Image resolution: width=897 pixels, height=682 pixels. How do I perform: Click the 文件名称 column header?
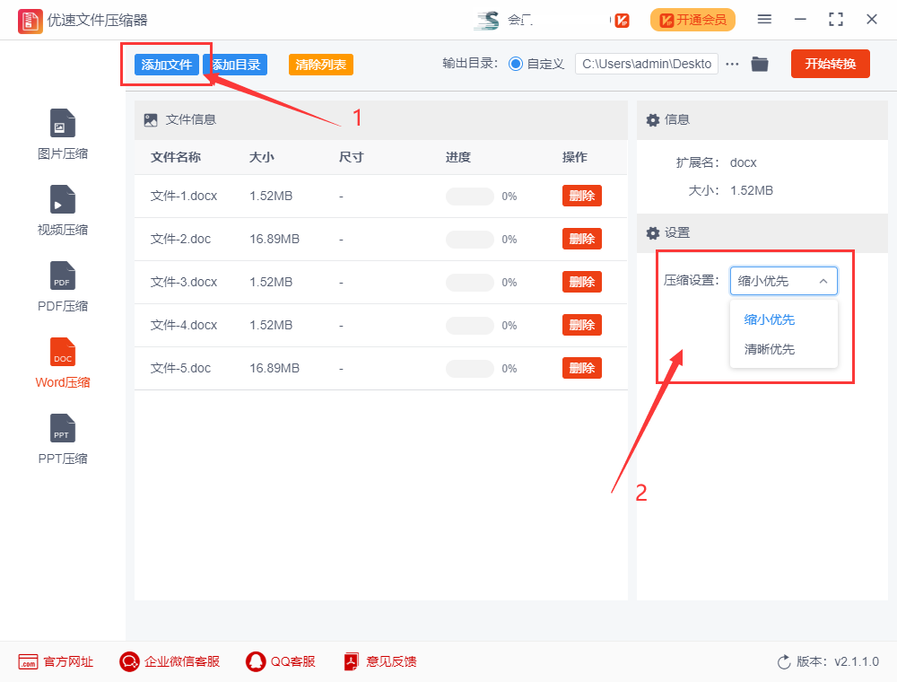click(176, 157)
